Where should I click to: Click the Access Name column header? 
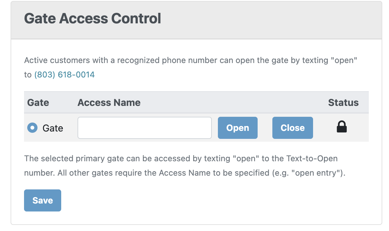tap(109, 102)
